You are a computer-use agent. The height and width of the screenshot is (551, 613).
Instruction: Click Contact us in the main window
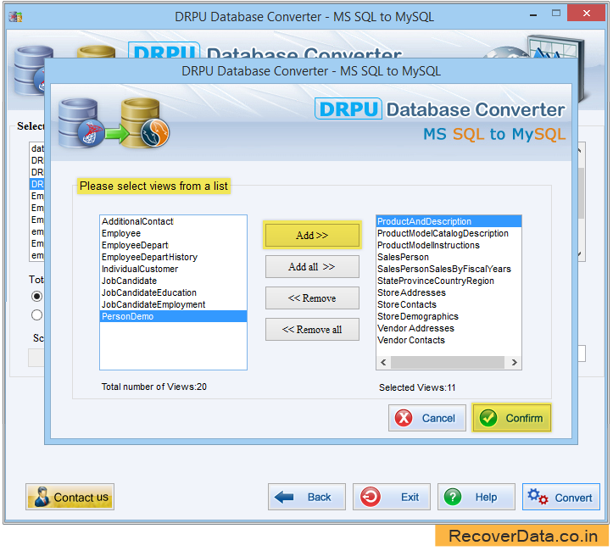[70, 497]
